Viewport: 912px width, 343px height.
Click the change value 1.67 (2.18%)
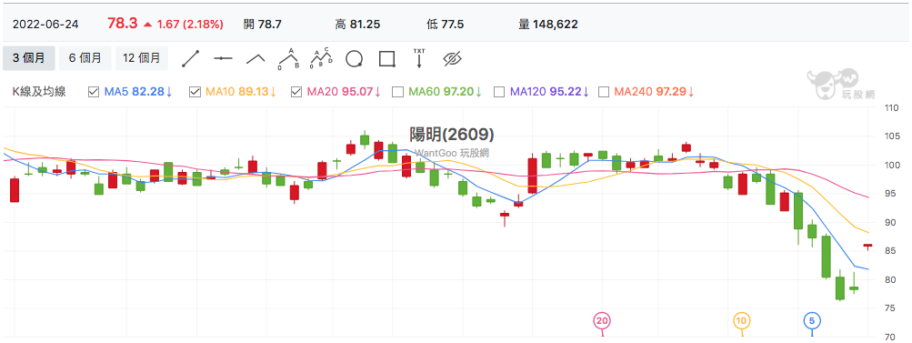pos(190,25)
